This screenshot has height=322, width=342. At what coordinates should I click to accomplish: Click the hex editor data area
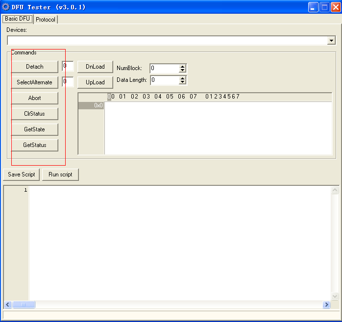218,128
